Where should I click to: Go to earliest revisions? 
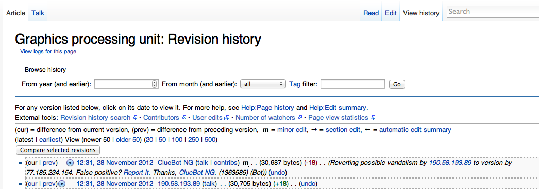(x=50, y=140)
